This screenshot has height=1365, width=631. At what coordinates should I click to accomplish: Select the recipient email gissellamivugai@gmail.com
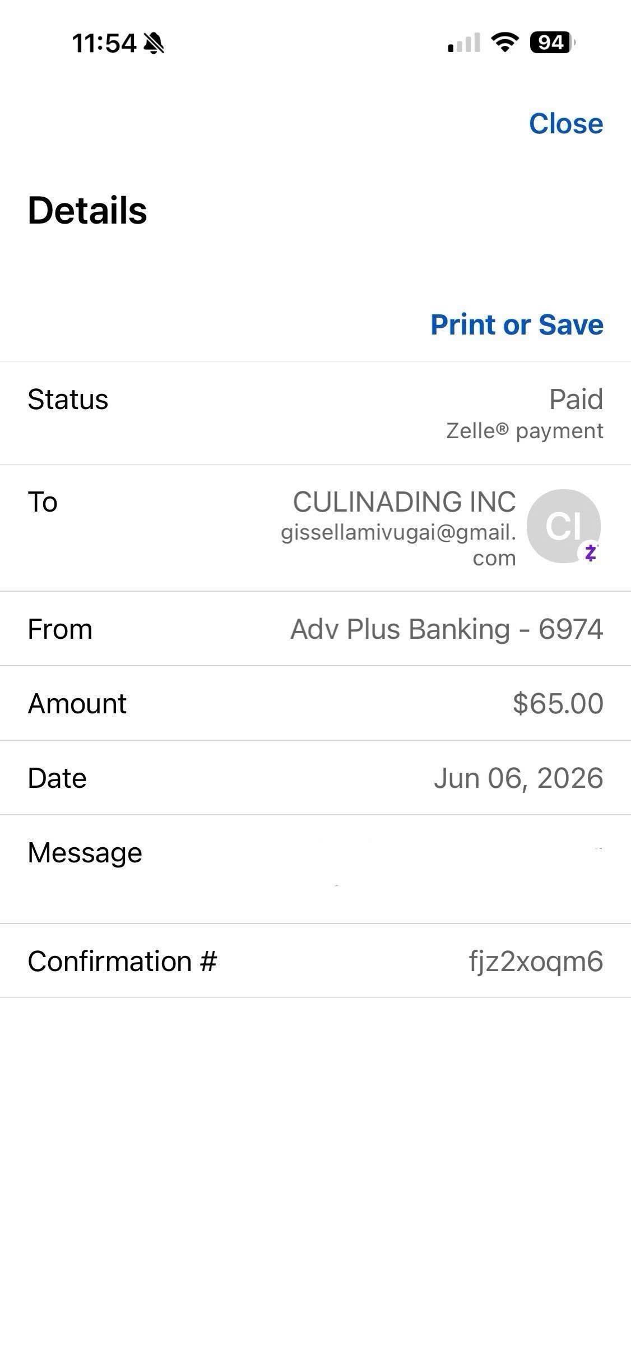(x=398, y=545)
